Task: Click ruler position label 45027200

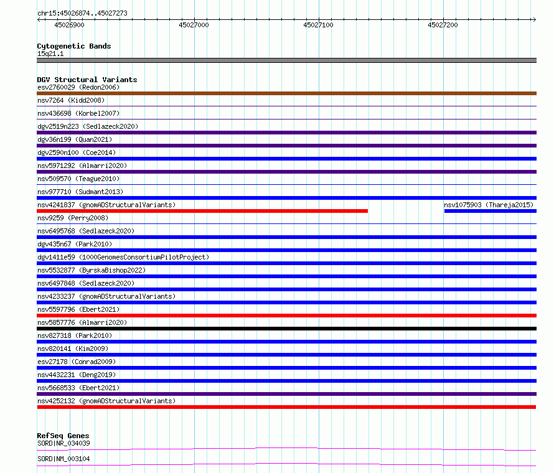Action: (x=443, y=25)
